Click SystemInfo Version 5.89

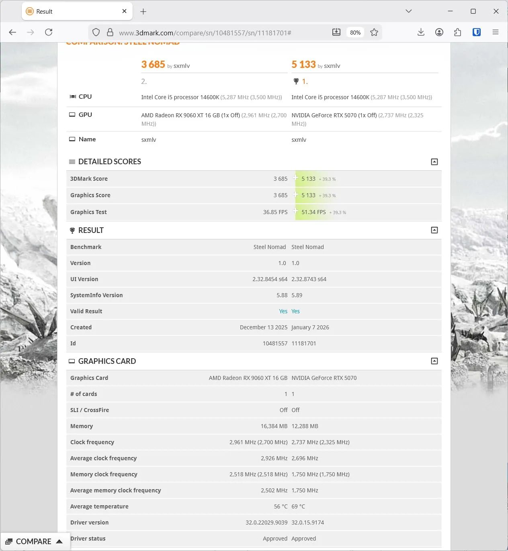tap(297, 295)
